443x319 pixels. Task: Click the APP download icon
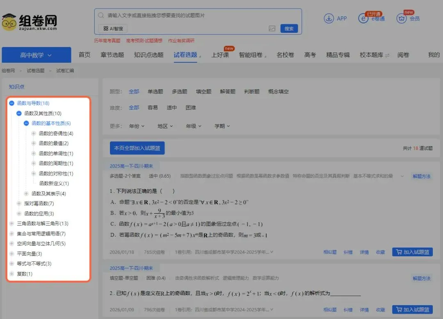point(329,18)
